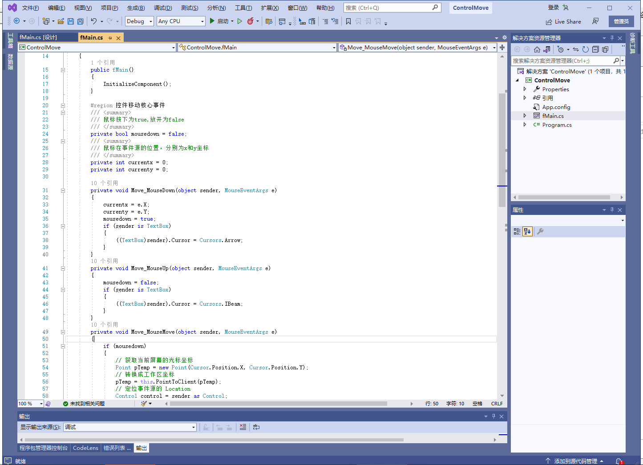Expand the 引用 references node

pos(525,98)
